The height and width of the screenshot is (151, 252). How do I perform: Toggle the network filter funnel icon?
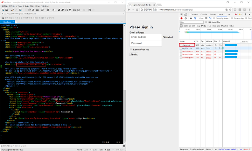click(195, 18)
